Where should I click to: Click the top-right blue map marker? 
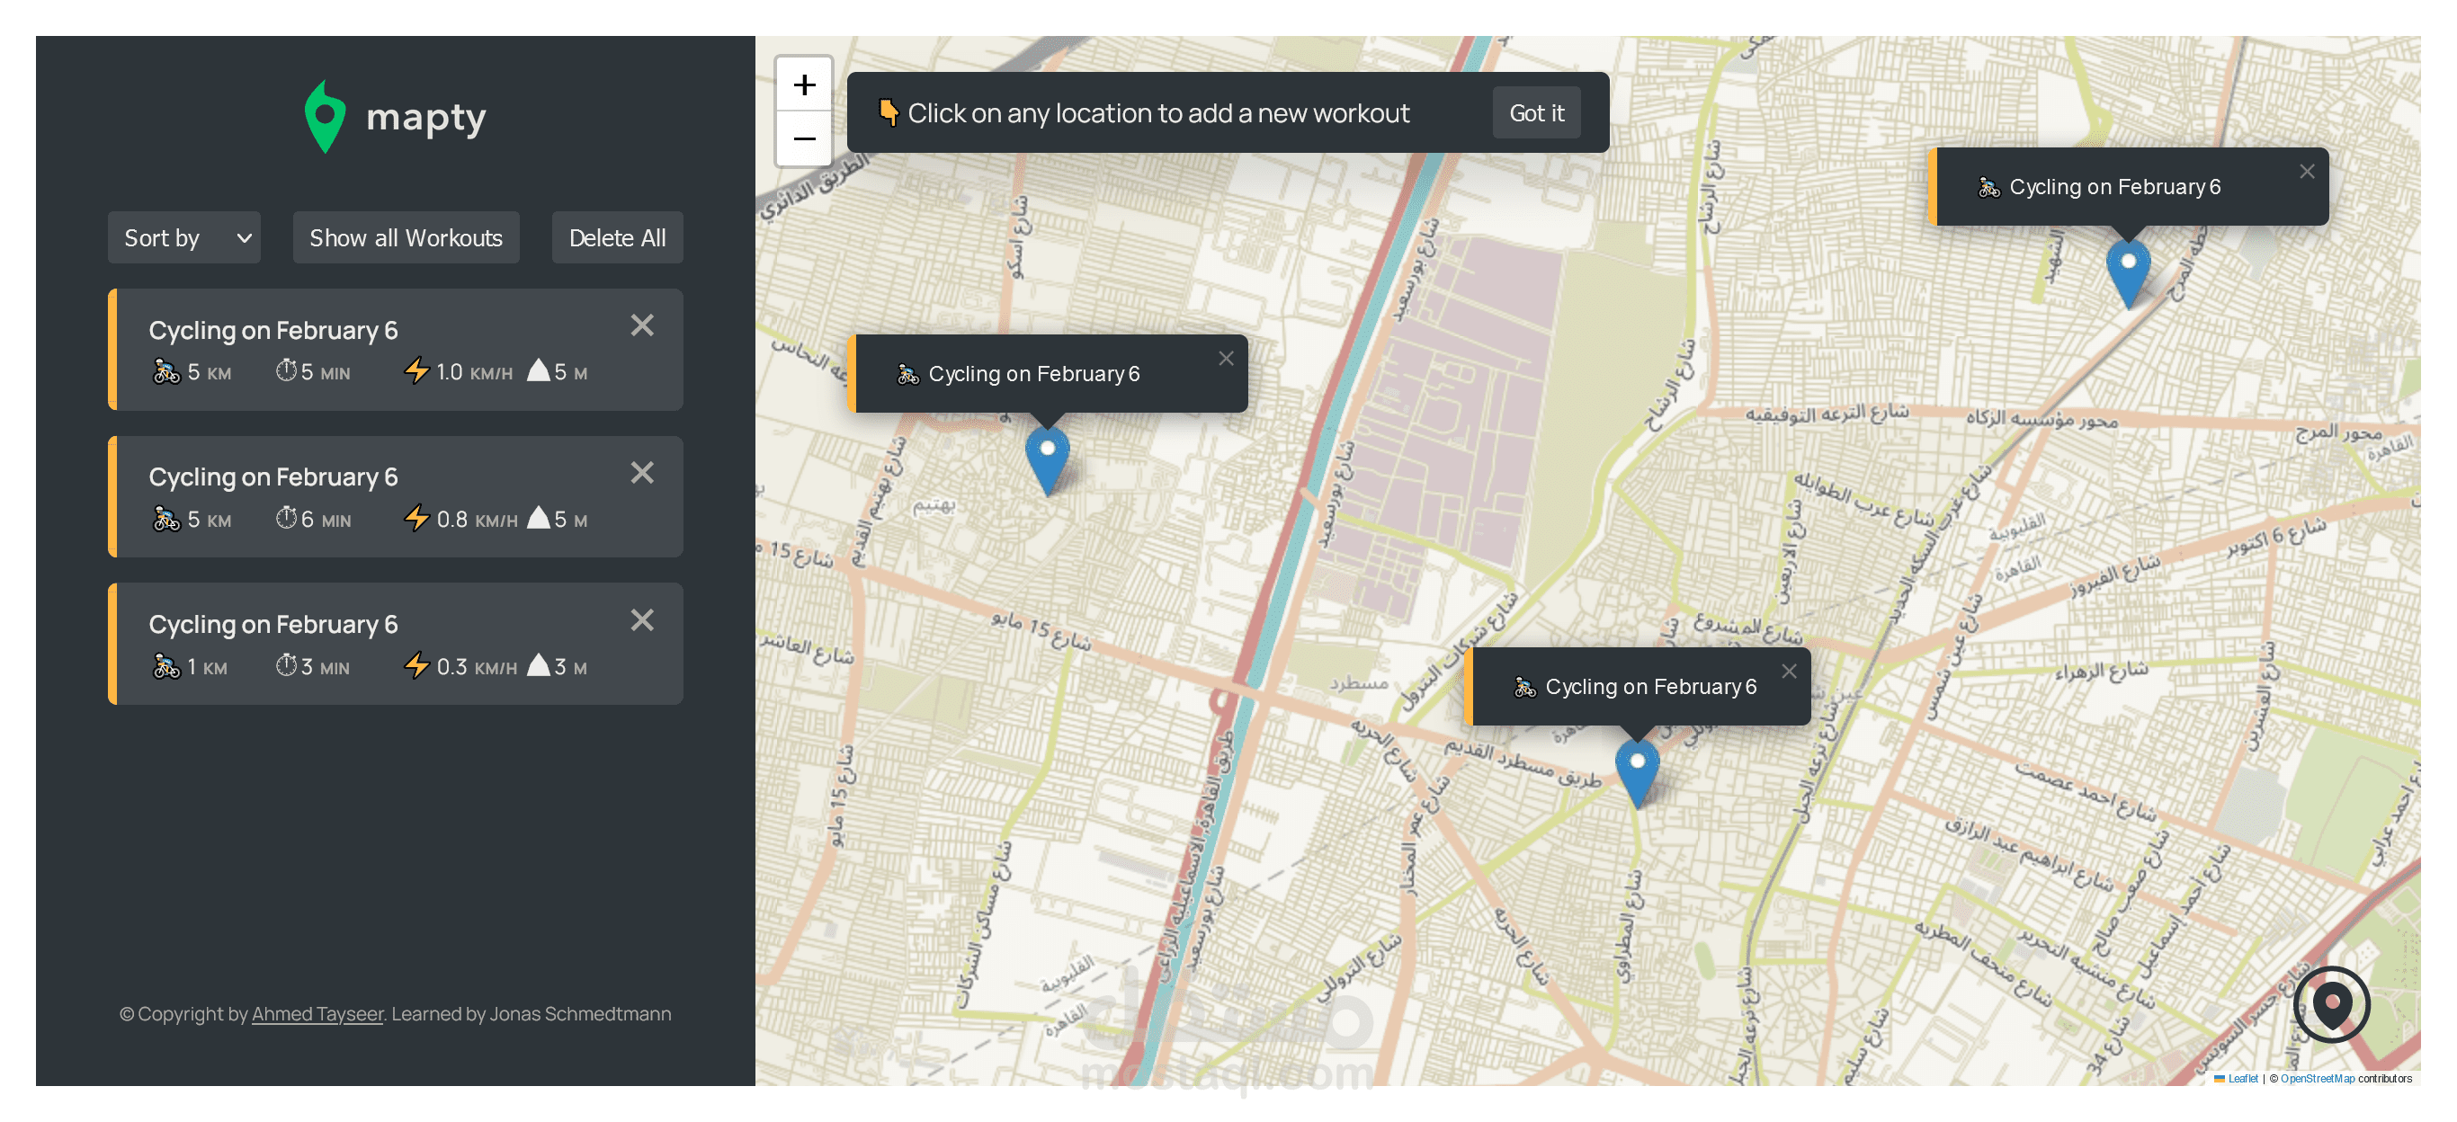(2127, 271)
